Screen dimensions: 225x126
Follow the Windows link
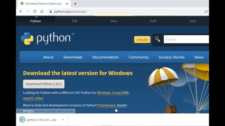pos(104,93)
